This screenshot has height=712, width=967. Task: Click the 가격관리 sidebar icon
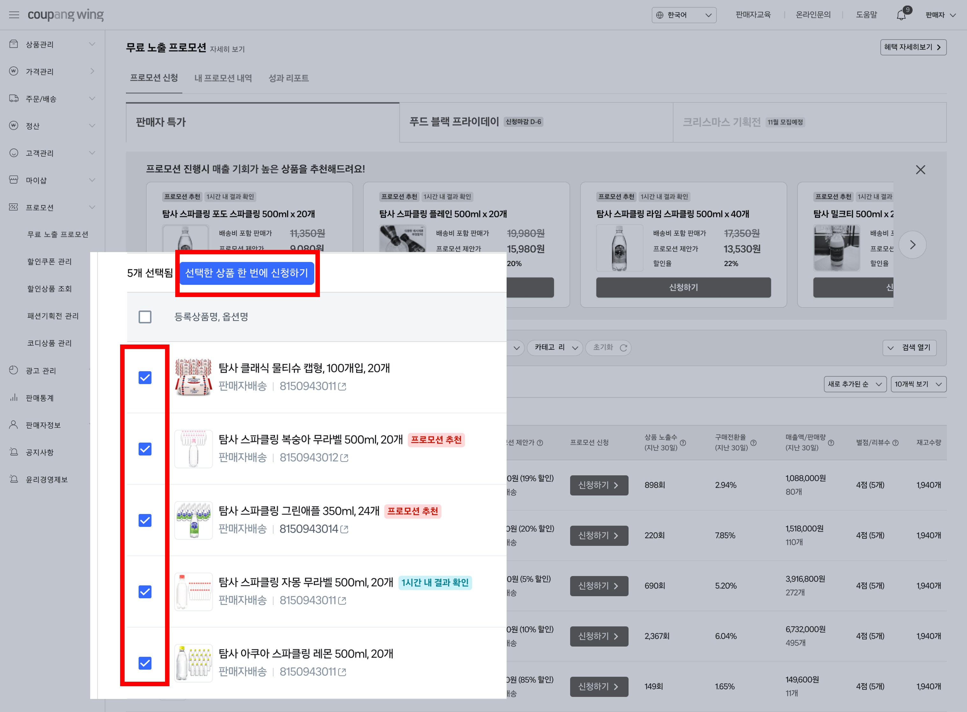point(14,71)
